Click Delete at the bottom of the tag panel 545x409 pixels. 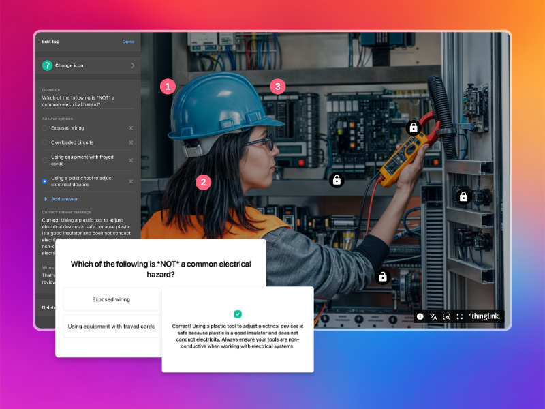(48, 307)
